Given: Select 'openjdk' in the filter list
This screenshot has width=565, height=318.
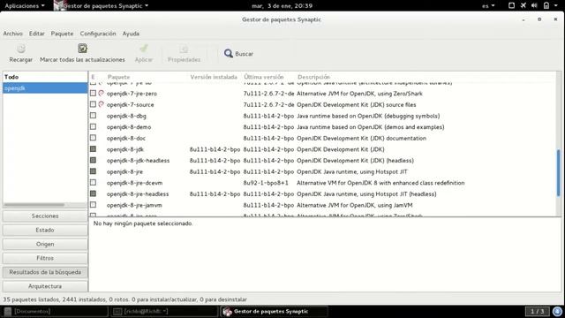Looking at the screenshot, I should pos(45,88).
